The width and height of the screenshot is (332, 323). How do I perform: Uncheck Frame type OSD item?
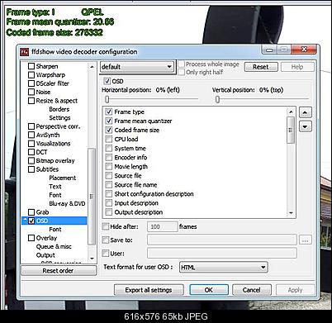click(x=109, y=112)
